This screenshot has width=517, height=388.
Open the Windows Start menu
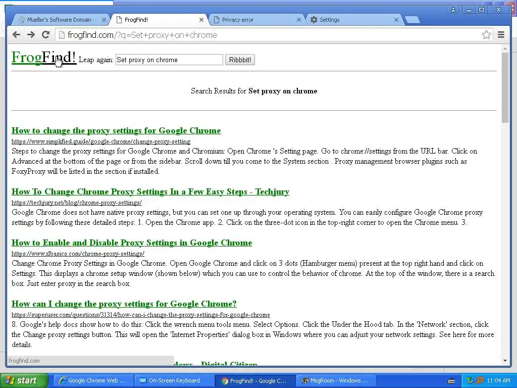(24, 380)
